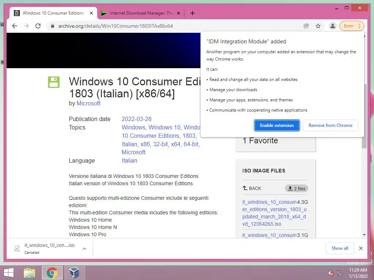Click the Chrome taskbar icon
This screenshot has height=280, width=374.
(x=52, y=273)
